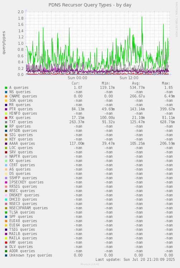180x268 pixels.
Task: Select the SOA queries yellow swatch
Action: (6, 100)
